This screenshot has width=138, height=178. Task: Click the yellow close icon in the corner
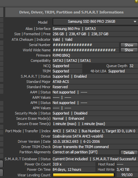coord(136,1)
